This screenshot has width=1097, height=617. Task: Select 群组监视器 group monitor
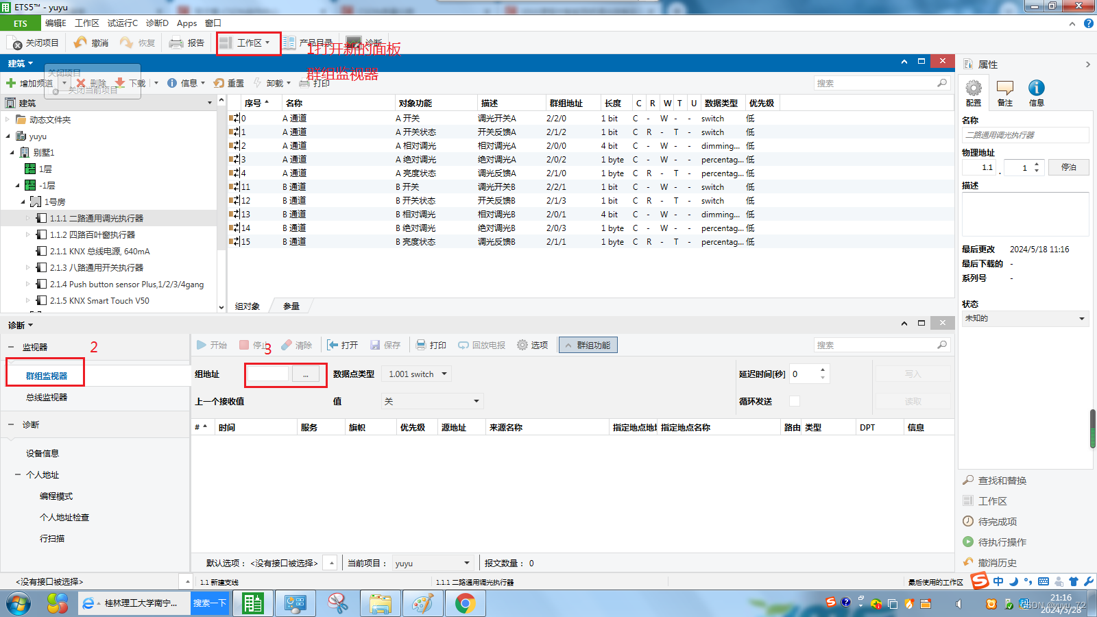(47, 376)
